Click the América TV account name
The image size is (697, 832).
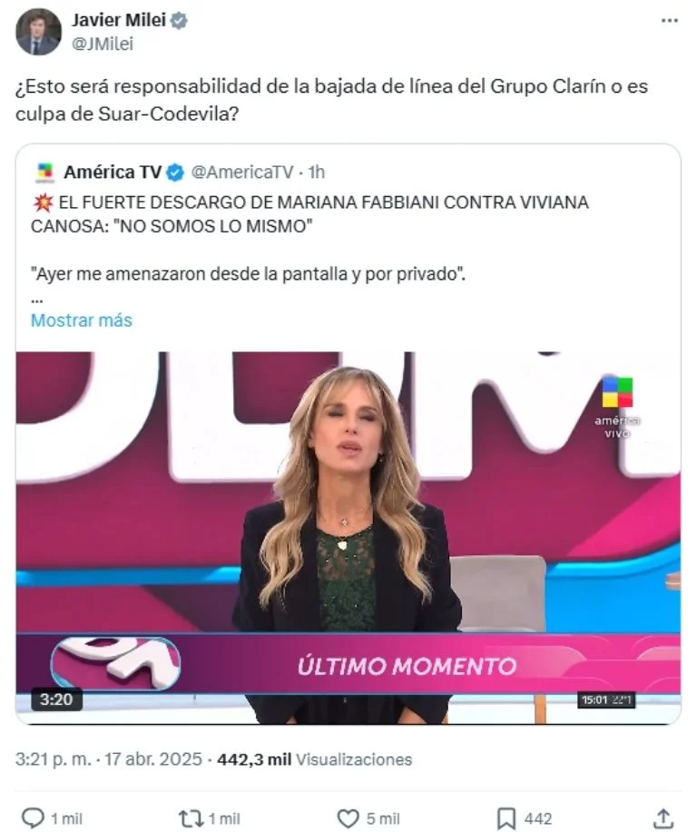113,172
